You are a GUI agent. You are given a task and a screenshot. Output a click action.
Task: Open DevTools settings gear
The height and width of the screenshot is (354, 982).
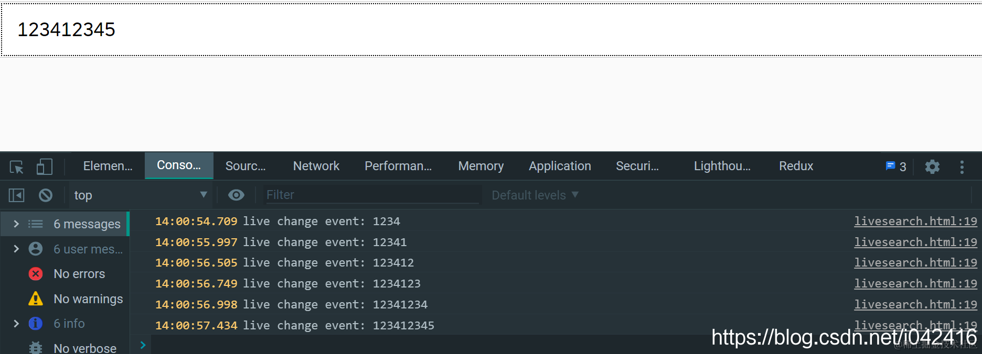(932, 167)
